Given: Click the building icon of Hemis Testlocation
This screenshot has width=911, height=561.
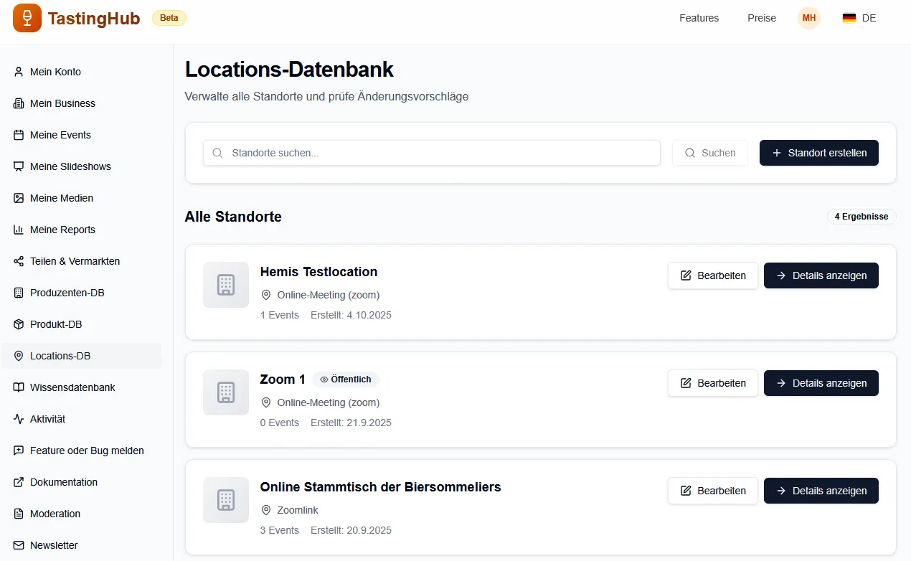Looking at the screenshot, I should point(226,285).
